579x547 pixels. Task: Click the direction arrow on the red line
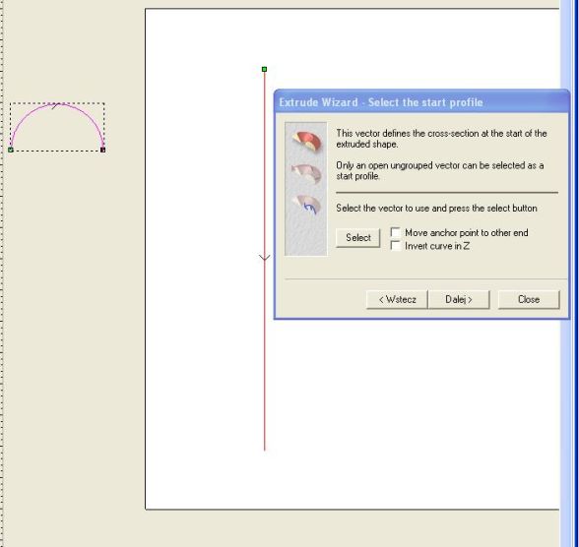coord(264,257)
